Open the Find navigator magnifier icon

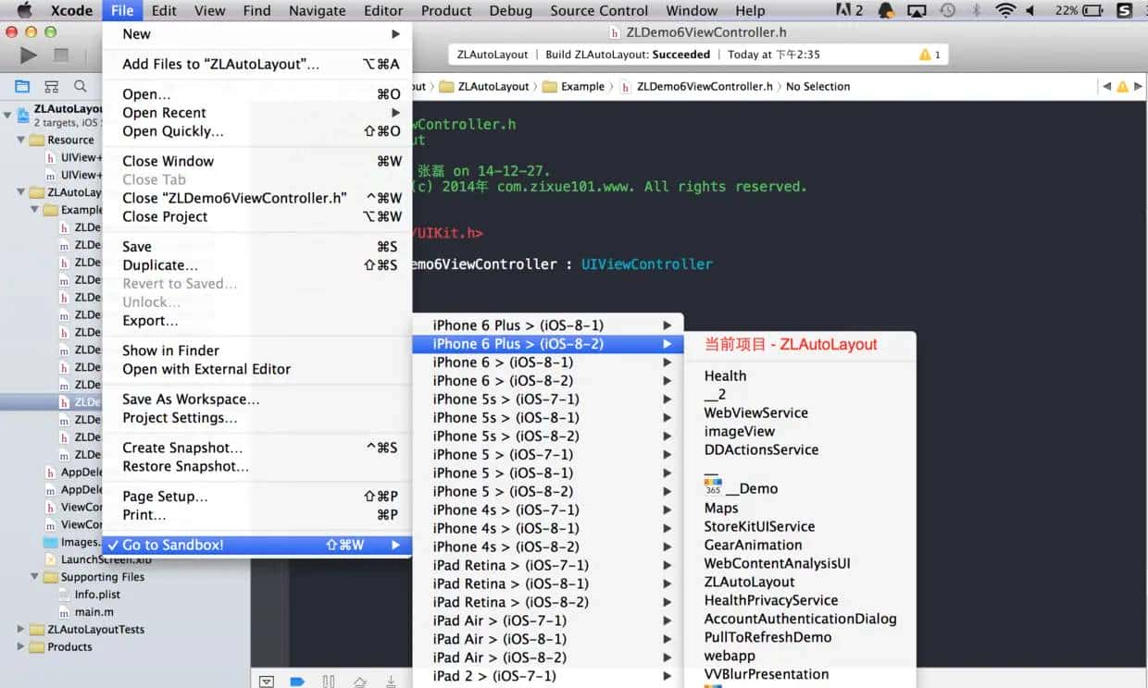81,86
